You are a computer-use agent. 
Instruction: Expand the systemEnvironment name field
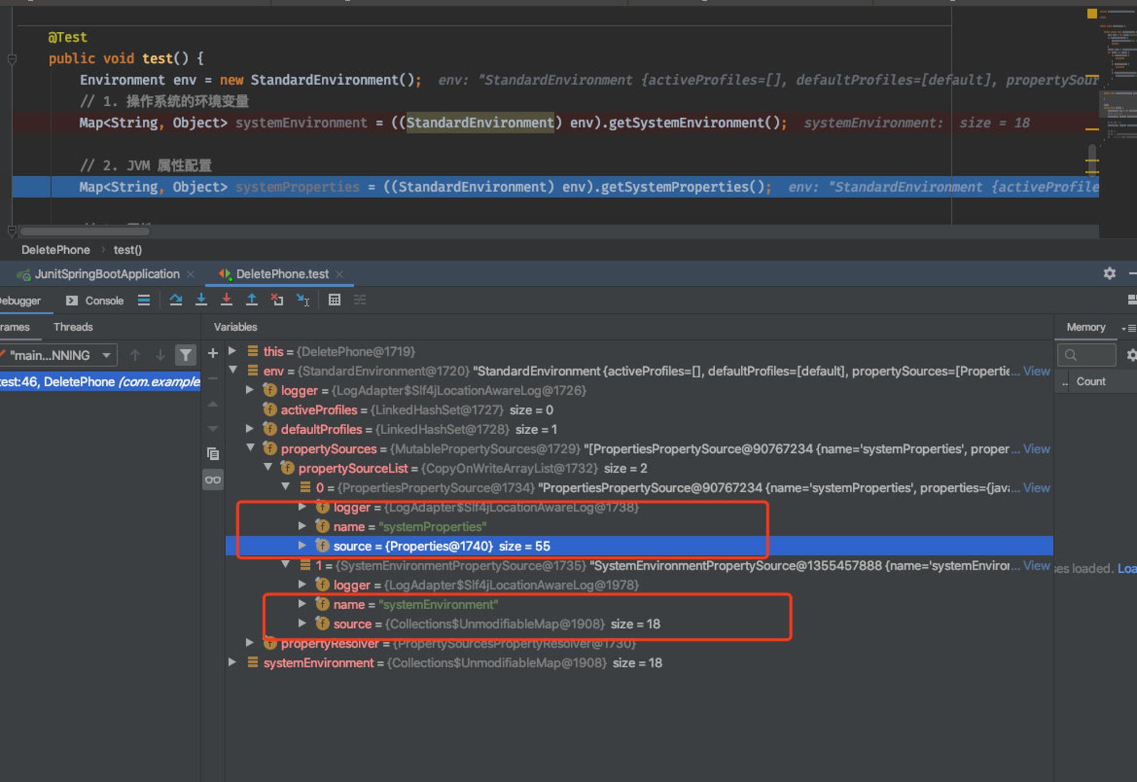(302, 604)
